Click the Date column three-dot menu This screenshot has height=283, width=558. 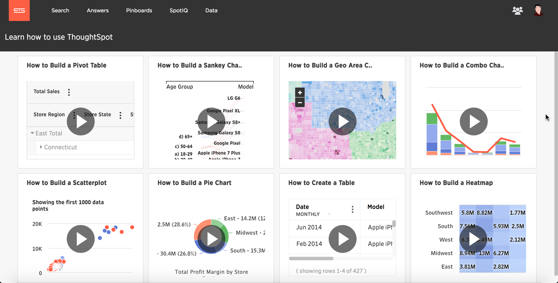352,210
